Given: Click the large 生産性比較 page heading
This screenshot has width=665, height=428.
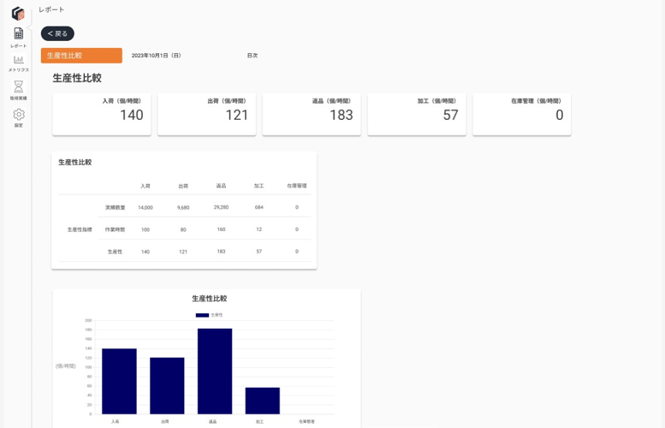Looking at the screenshot, I should (x=77, y=78).
